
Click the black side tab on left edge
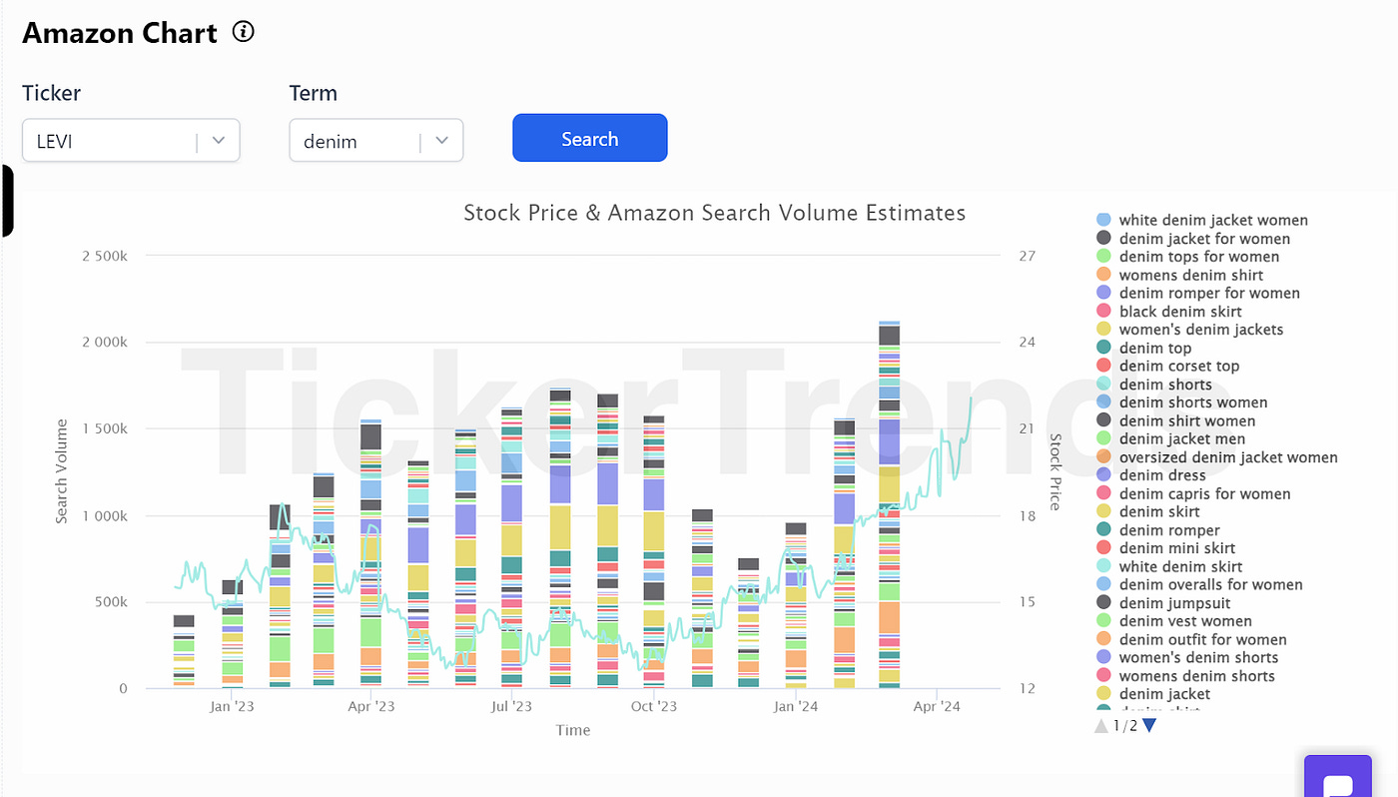tap(7, 201)
